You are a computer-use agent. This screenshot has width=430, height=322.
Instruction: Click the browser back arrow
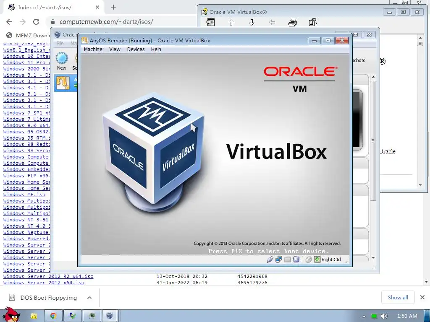click(9, 22)
